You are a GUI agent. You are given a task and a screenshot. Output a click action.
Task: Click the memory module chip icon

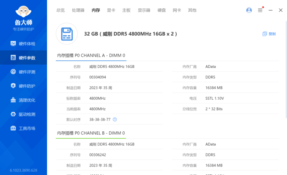[66, 34]
